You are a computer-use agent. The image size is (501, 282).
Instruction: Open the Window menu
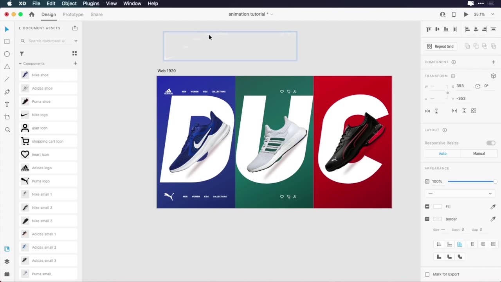132,4
